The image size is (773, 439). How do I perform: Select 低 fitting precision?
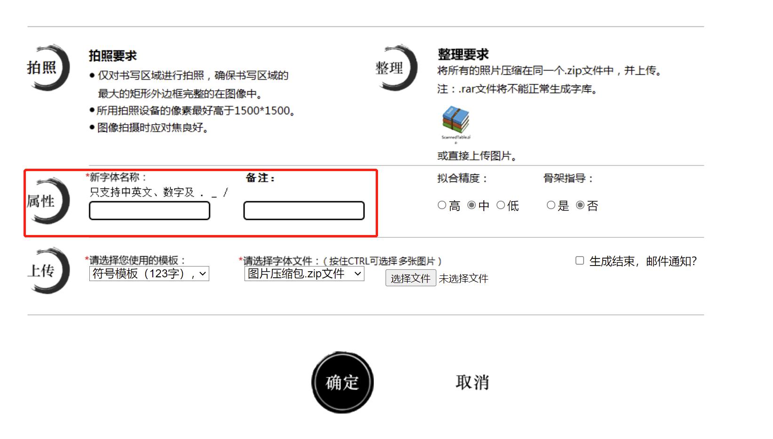pyautogui.click(x=501, y=205)
